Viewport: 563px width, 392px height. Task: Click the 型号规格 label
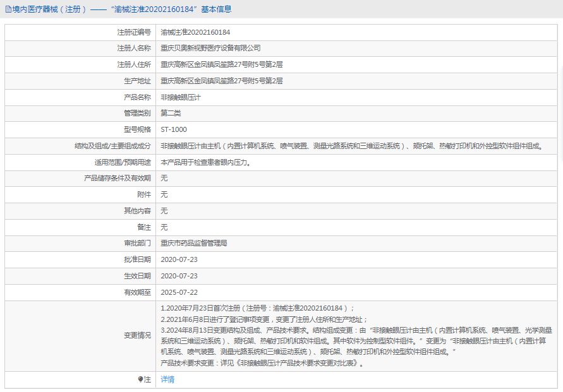pyautogui.click(x=138, y=129)
